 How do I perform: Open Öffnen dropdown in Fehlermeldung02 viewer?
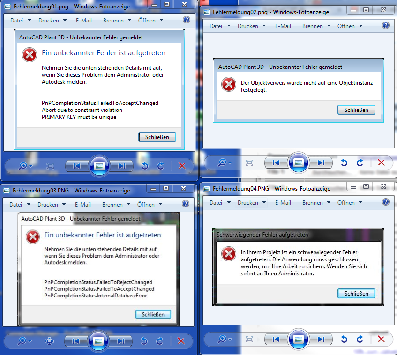point(350,26)
